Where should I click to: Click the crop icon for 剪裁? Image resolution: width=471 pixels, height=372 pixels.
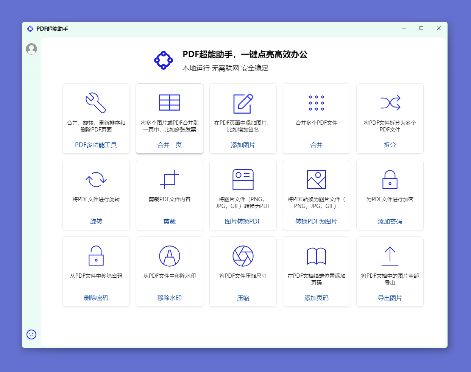[x=170, y=180]
